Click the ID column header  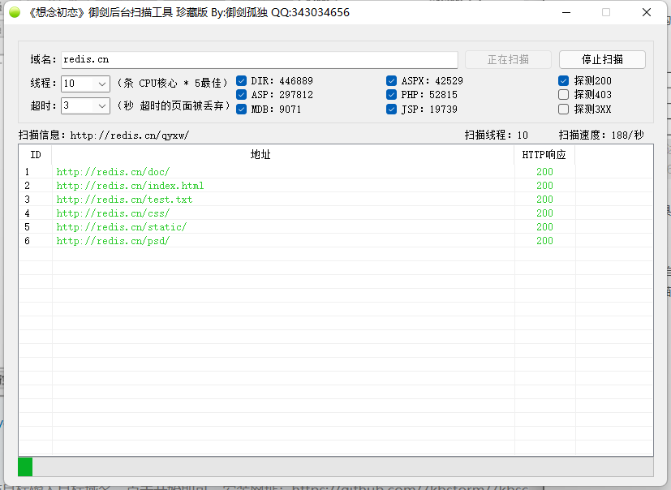click(36, 154)
